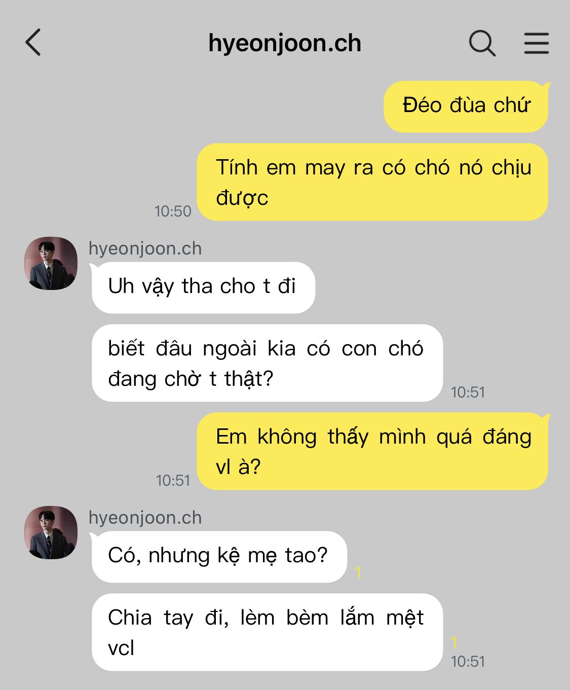
Task: Tap unread count 1 beside "Chia tay đi" message
Action: point(454,642)
